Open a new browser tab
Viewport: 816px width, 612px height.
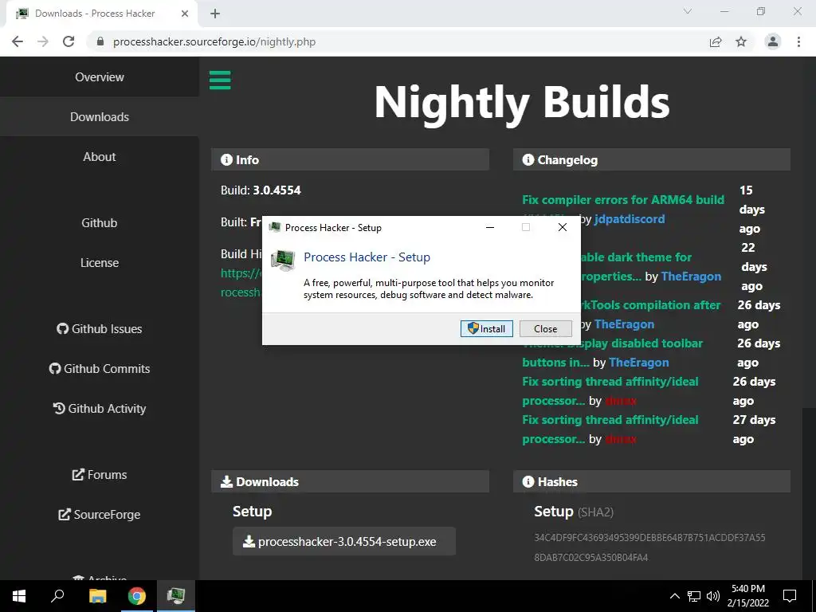(215, 14)
